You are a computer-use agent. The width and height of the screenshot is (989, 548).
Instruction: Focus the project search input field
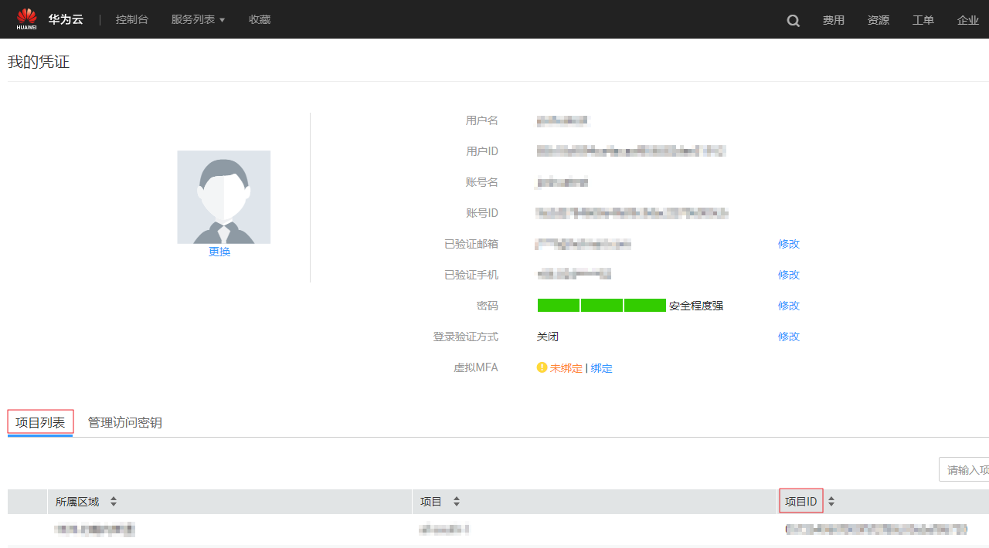966,469
